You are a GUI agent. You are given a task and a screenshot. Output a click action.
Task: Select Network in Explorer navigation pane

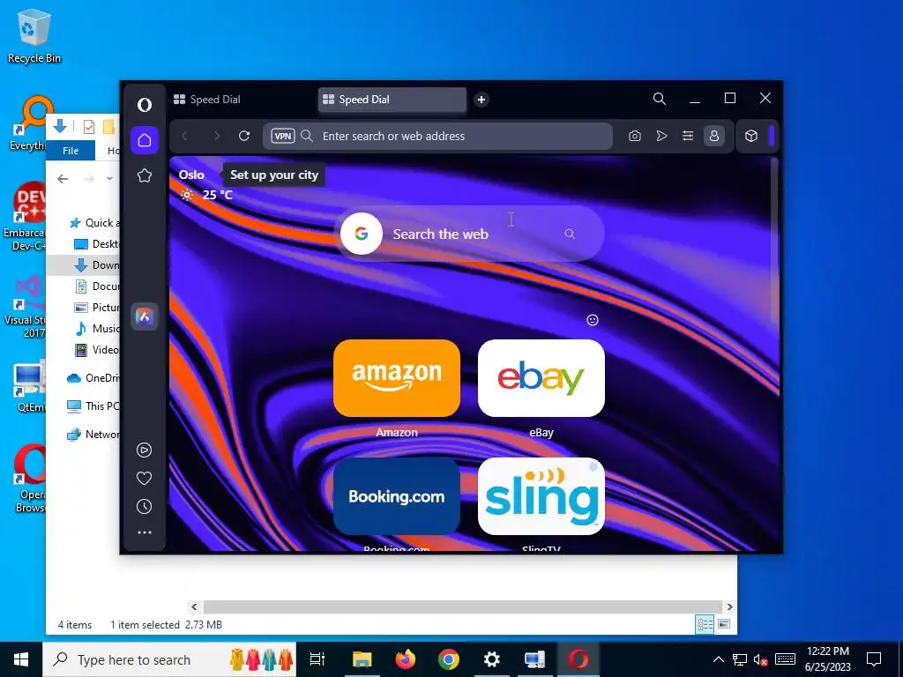coord(93,434)
